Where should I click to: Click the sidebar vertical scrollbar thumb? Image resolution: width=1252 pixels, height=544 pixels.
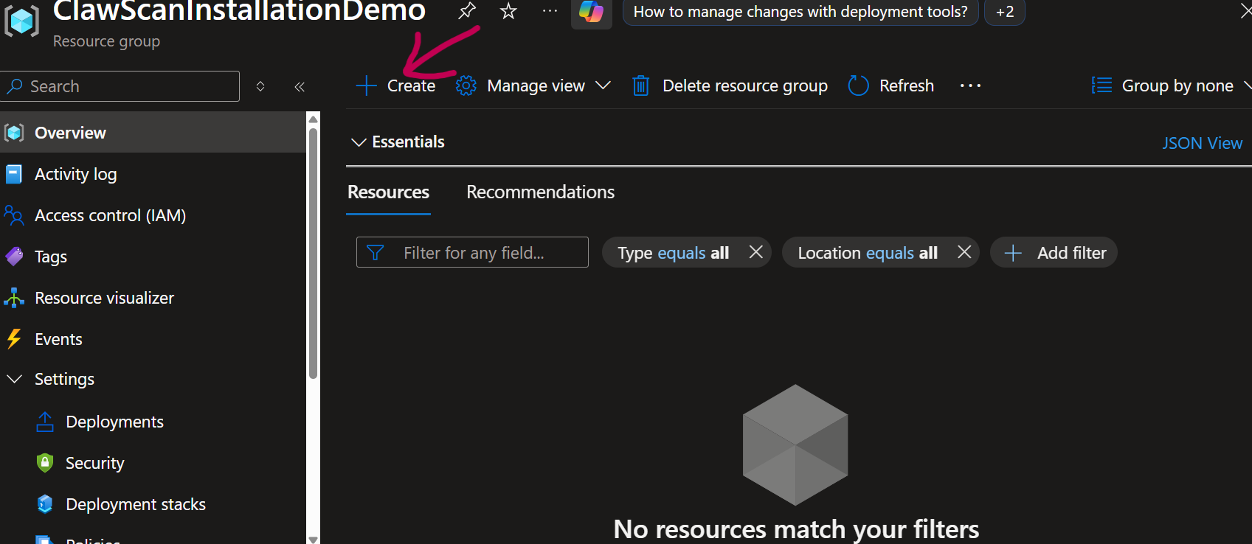click(314, 252)
